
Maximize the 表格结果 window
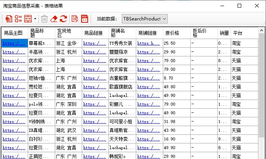click(x=239, y=6)
